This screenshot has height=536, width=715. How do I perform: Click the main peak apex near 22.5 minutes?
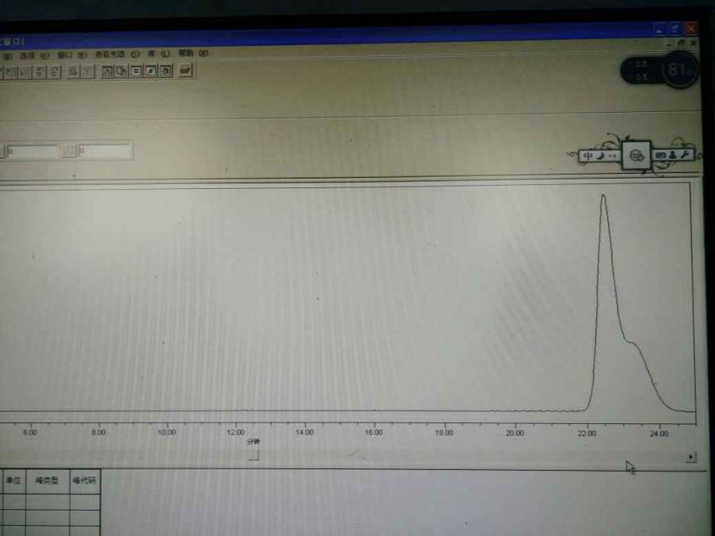[603, 196]
